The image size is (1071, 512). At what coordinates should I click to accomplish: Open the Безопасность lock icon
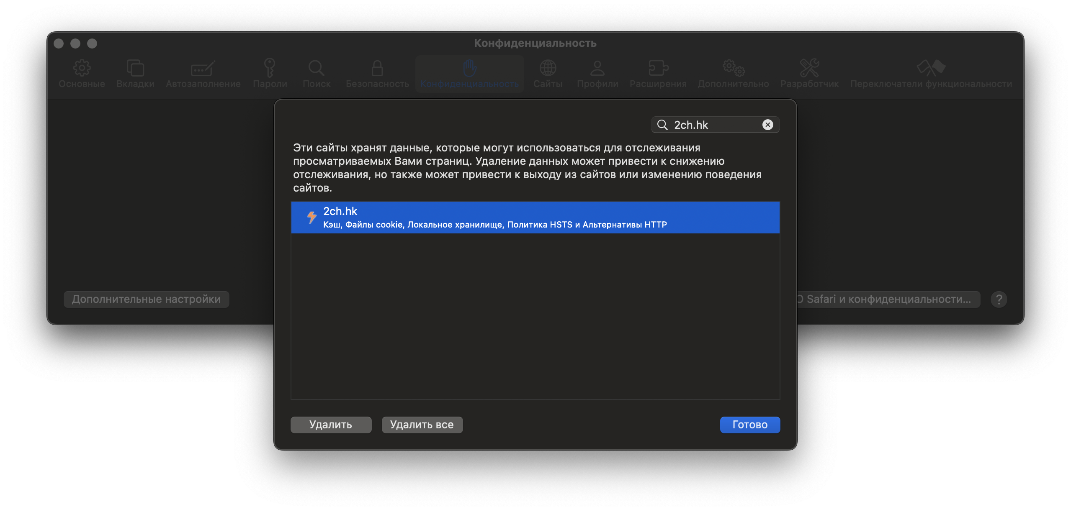pos(377,68)
